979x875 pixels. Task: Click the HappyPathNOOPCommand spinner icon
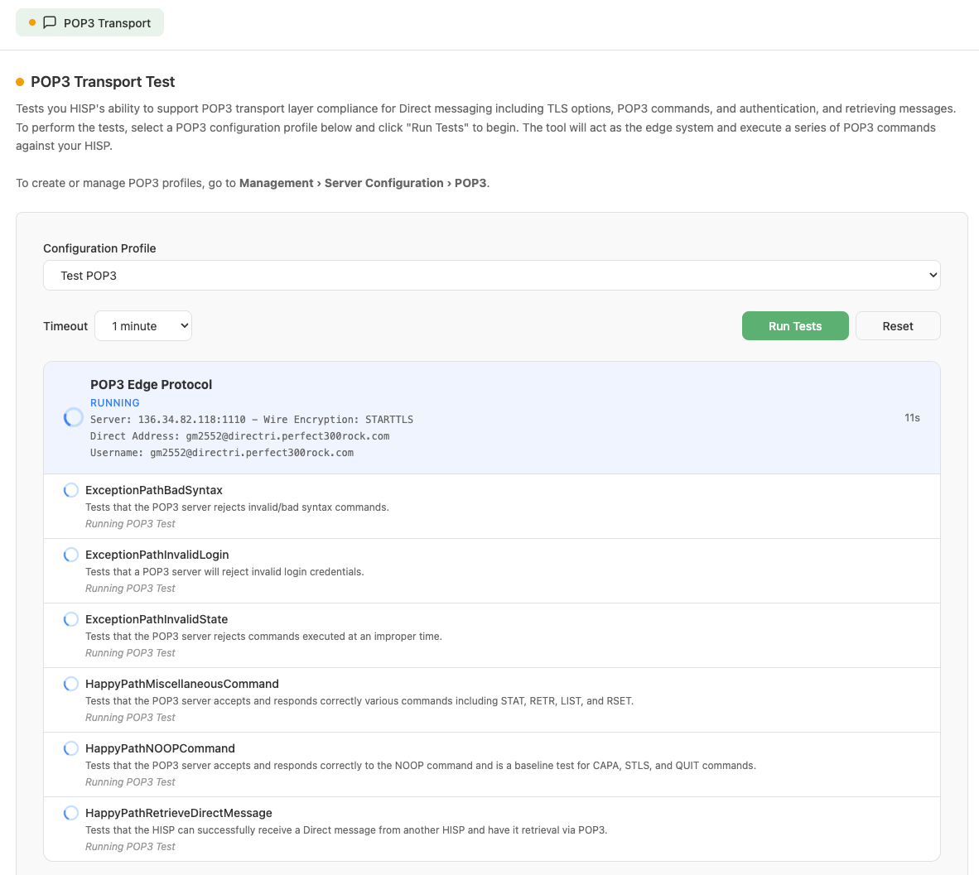71,748
